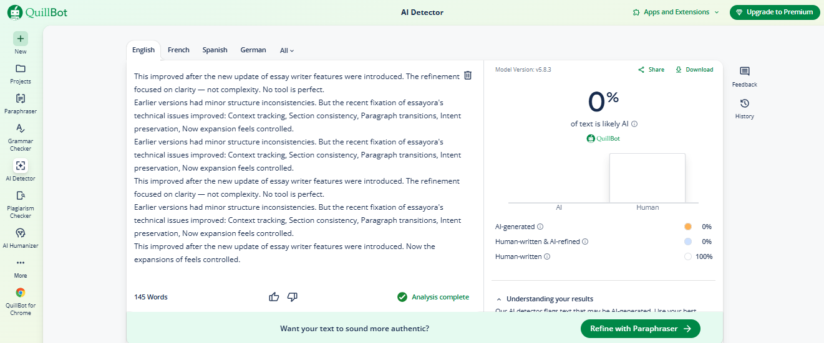Click 'Model Version: v5.8.3' text
824x343 pixels.
tap(523, 70)
